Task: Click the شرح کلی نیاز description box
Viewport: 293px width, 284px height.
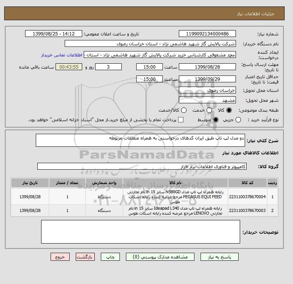Action: 140,140
